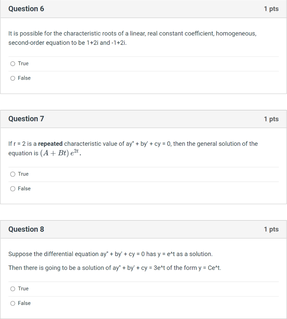The image size is (287, 319).
Task: Click the characteristic roots question text
Action: [x=133, y=38]
